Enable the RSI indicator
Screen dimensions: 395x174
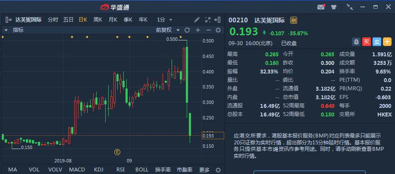pyautogui.click(x=120, y=170)
